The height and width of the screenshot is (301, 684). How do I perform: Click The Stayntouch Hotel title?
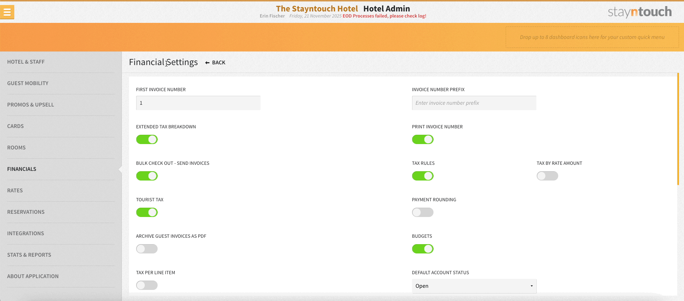click(x=317, y=9)
